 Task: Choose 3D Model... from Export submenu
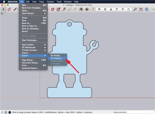tap(56, 55)
